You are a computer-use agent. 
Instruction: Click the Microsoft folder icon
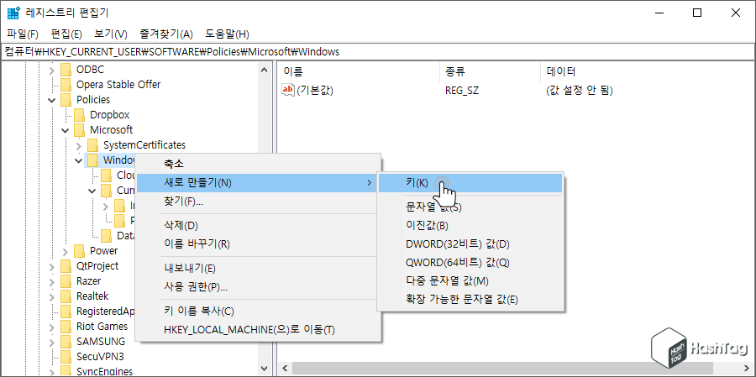point(79,129)
